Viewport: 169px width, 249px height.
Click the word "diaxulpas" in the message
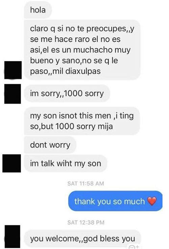(x=83, y=71)
